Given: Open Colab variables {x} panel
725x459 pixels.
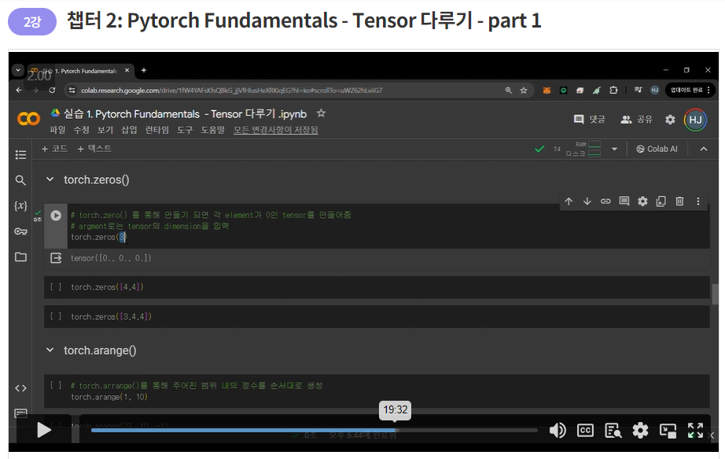Looking at the screenshot, I should pos(20,205).
